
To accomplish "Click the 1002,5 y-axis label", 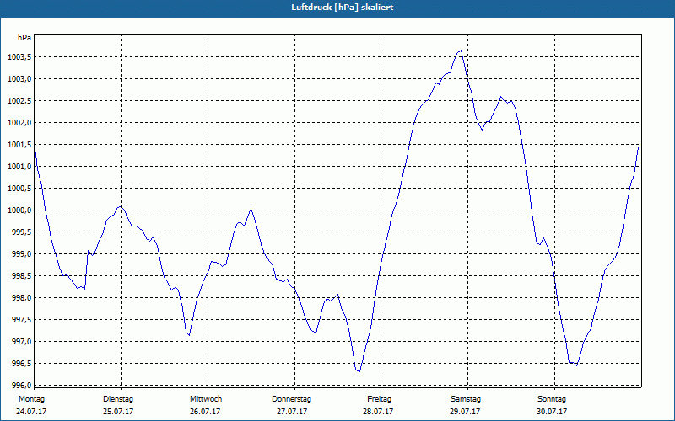I will point(19,101).
